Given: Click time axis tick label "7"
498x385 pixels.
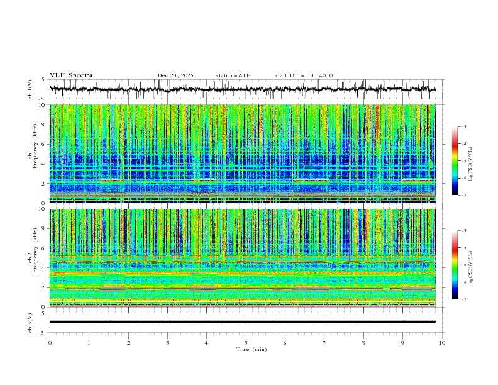Looking at the screenshot, I should 324,343.
